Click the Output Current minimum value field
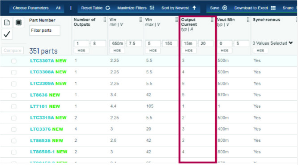Screen dimensions: 298x165 tap(189, 43)
